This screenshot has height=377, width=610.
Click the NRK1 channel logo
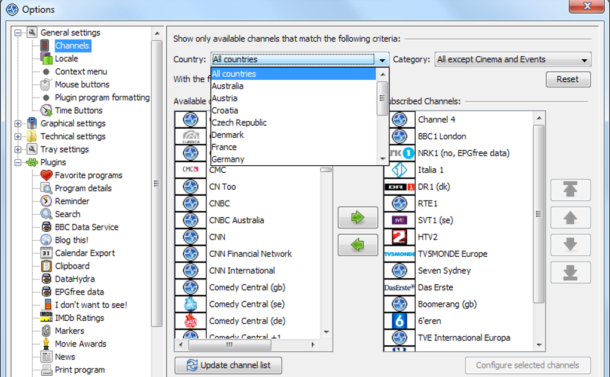pyautogui.click(x=399, y=153)
